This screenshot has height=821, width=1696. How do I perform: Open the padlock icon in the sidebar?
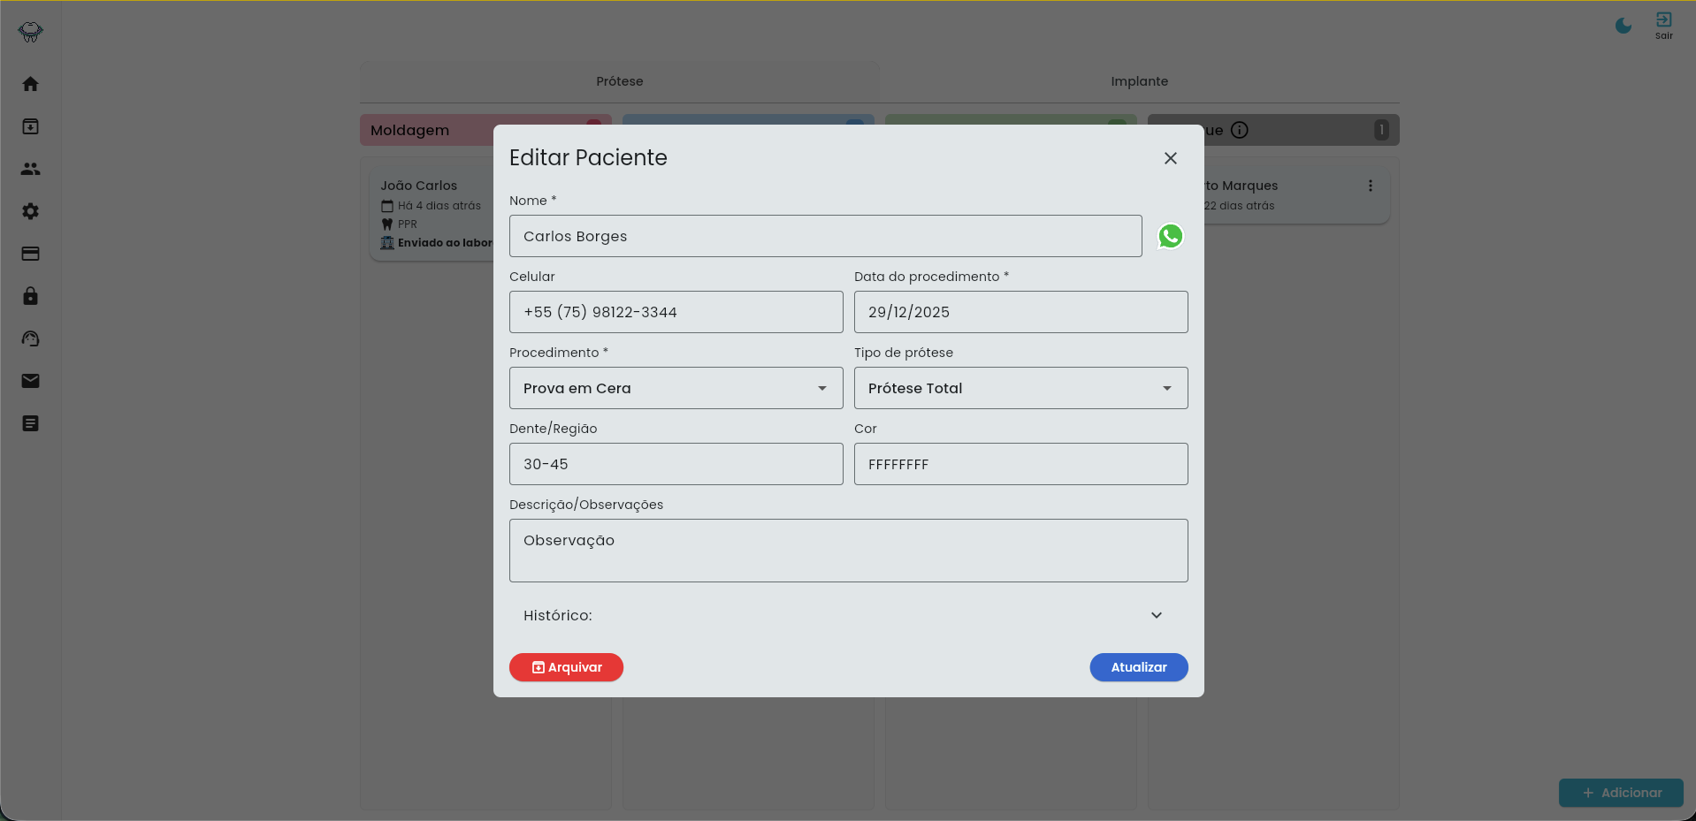click(x=30, y=296)
